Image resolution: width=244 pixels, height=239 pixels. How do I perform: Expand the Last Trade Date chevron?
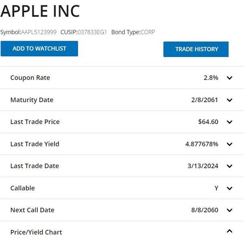(x=230, y=166)
